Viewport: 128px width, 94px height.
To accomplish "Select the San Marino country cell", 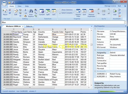I will pyautogui.click(x=45, y=75).
